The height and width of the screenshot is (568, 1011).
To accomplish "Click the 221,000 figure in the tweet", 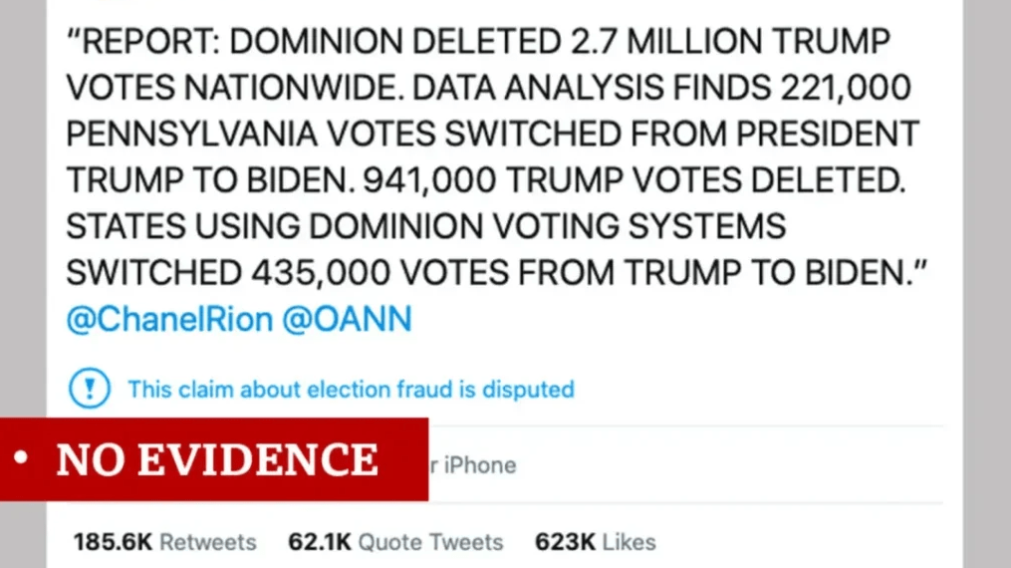I will pos(846,88).
